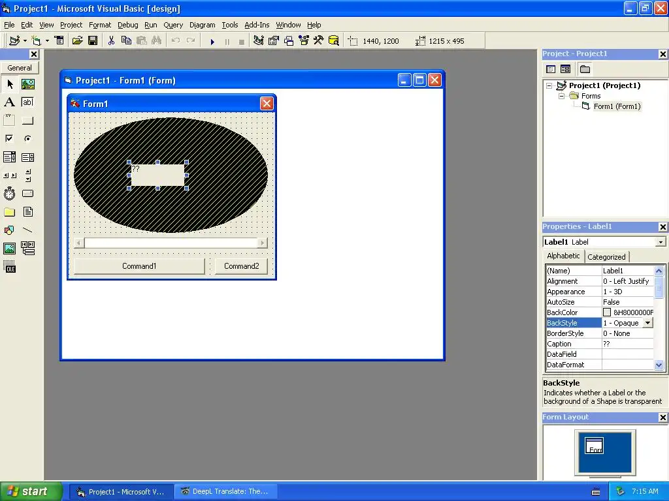Select the VScrollBar tool in the toolbox
The height and width of the screenshot is (501, 669).
point(27,175)
